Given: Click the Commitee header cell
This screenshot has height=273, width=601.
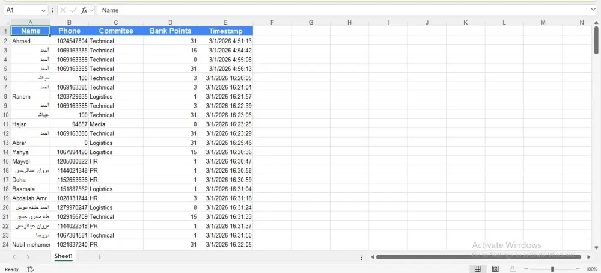Looking at the screenshot, I should [x=116, y=31].
